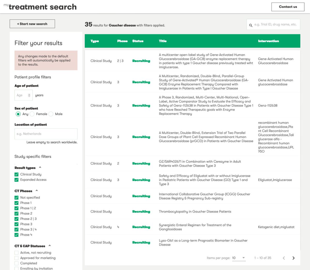Select the Any sex radio button

(18, 114)
